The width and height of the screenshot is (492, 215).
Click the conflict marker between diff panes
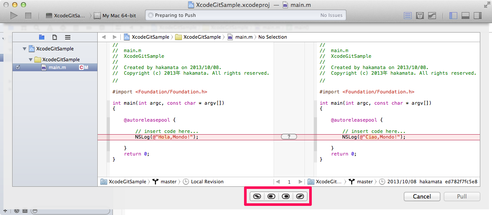click(289, 137)
